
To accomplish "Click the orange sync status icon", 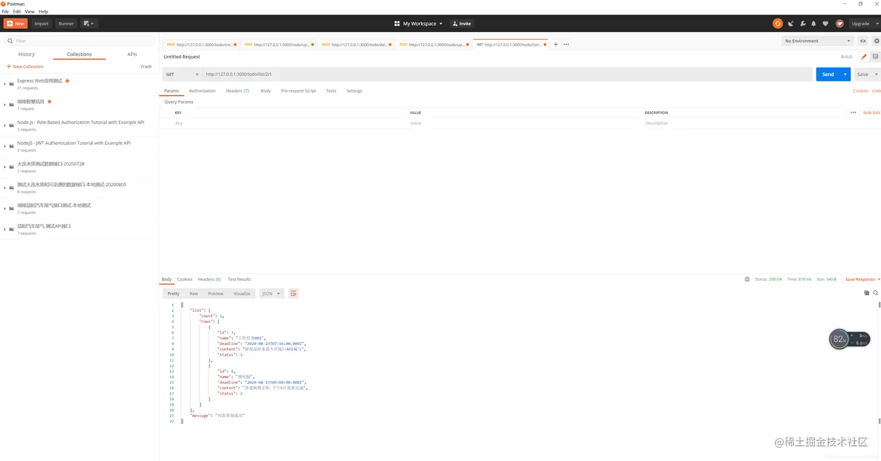I will point(777,23).
